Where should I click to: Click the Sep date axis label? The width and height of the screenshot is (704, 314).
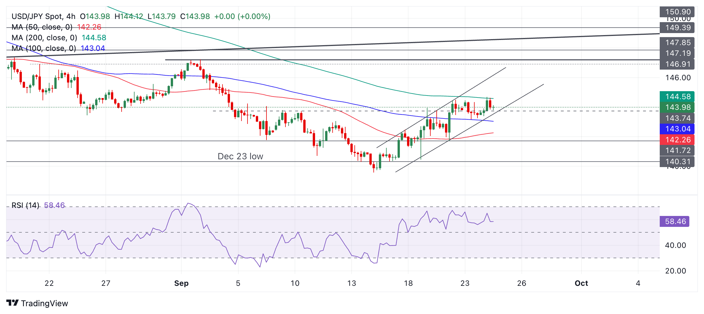coord(181,283)
